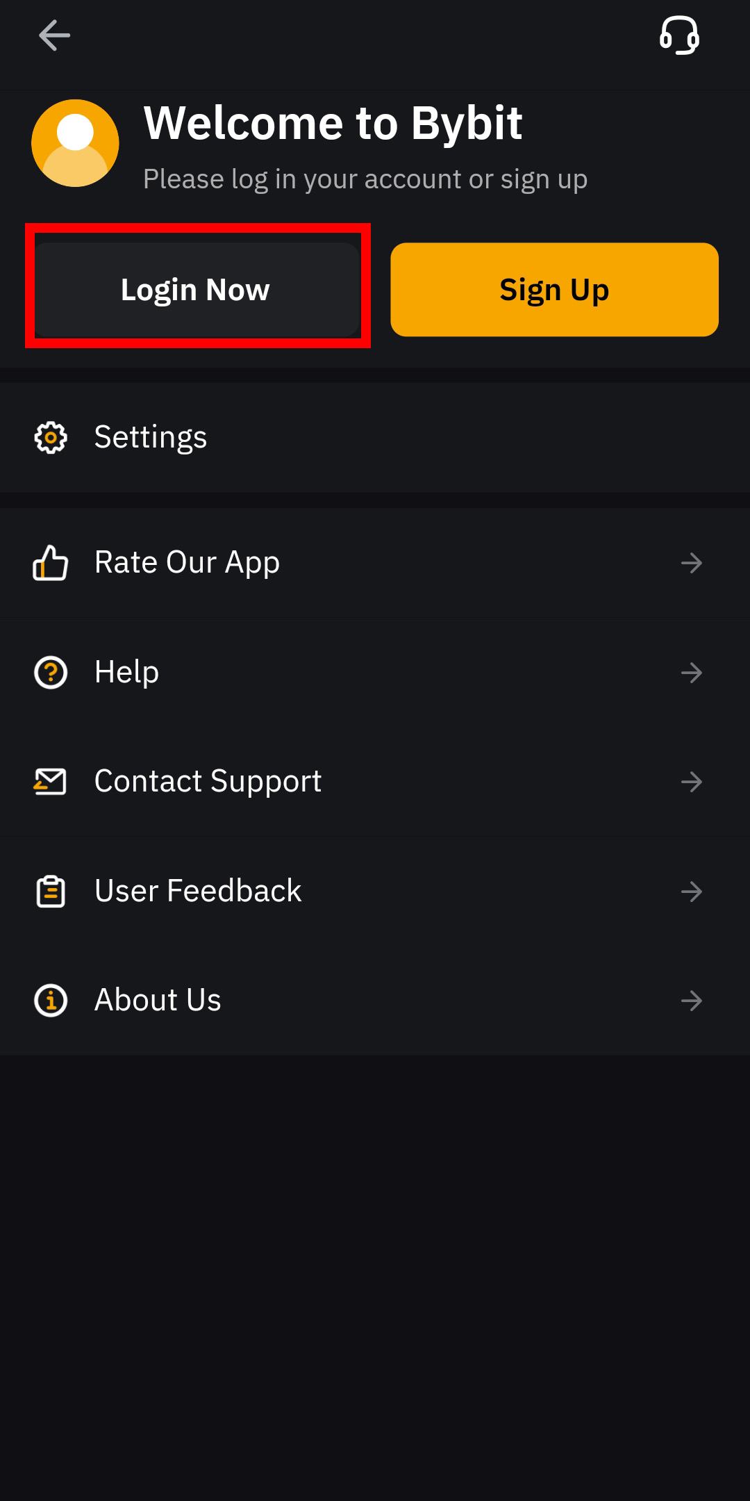750x1501 pixels.
Task: Click the User Feedback clipboard icon
Action: 51,892
